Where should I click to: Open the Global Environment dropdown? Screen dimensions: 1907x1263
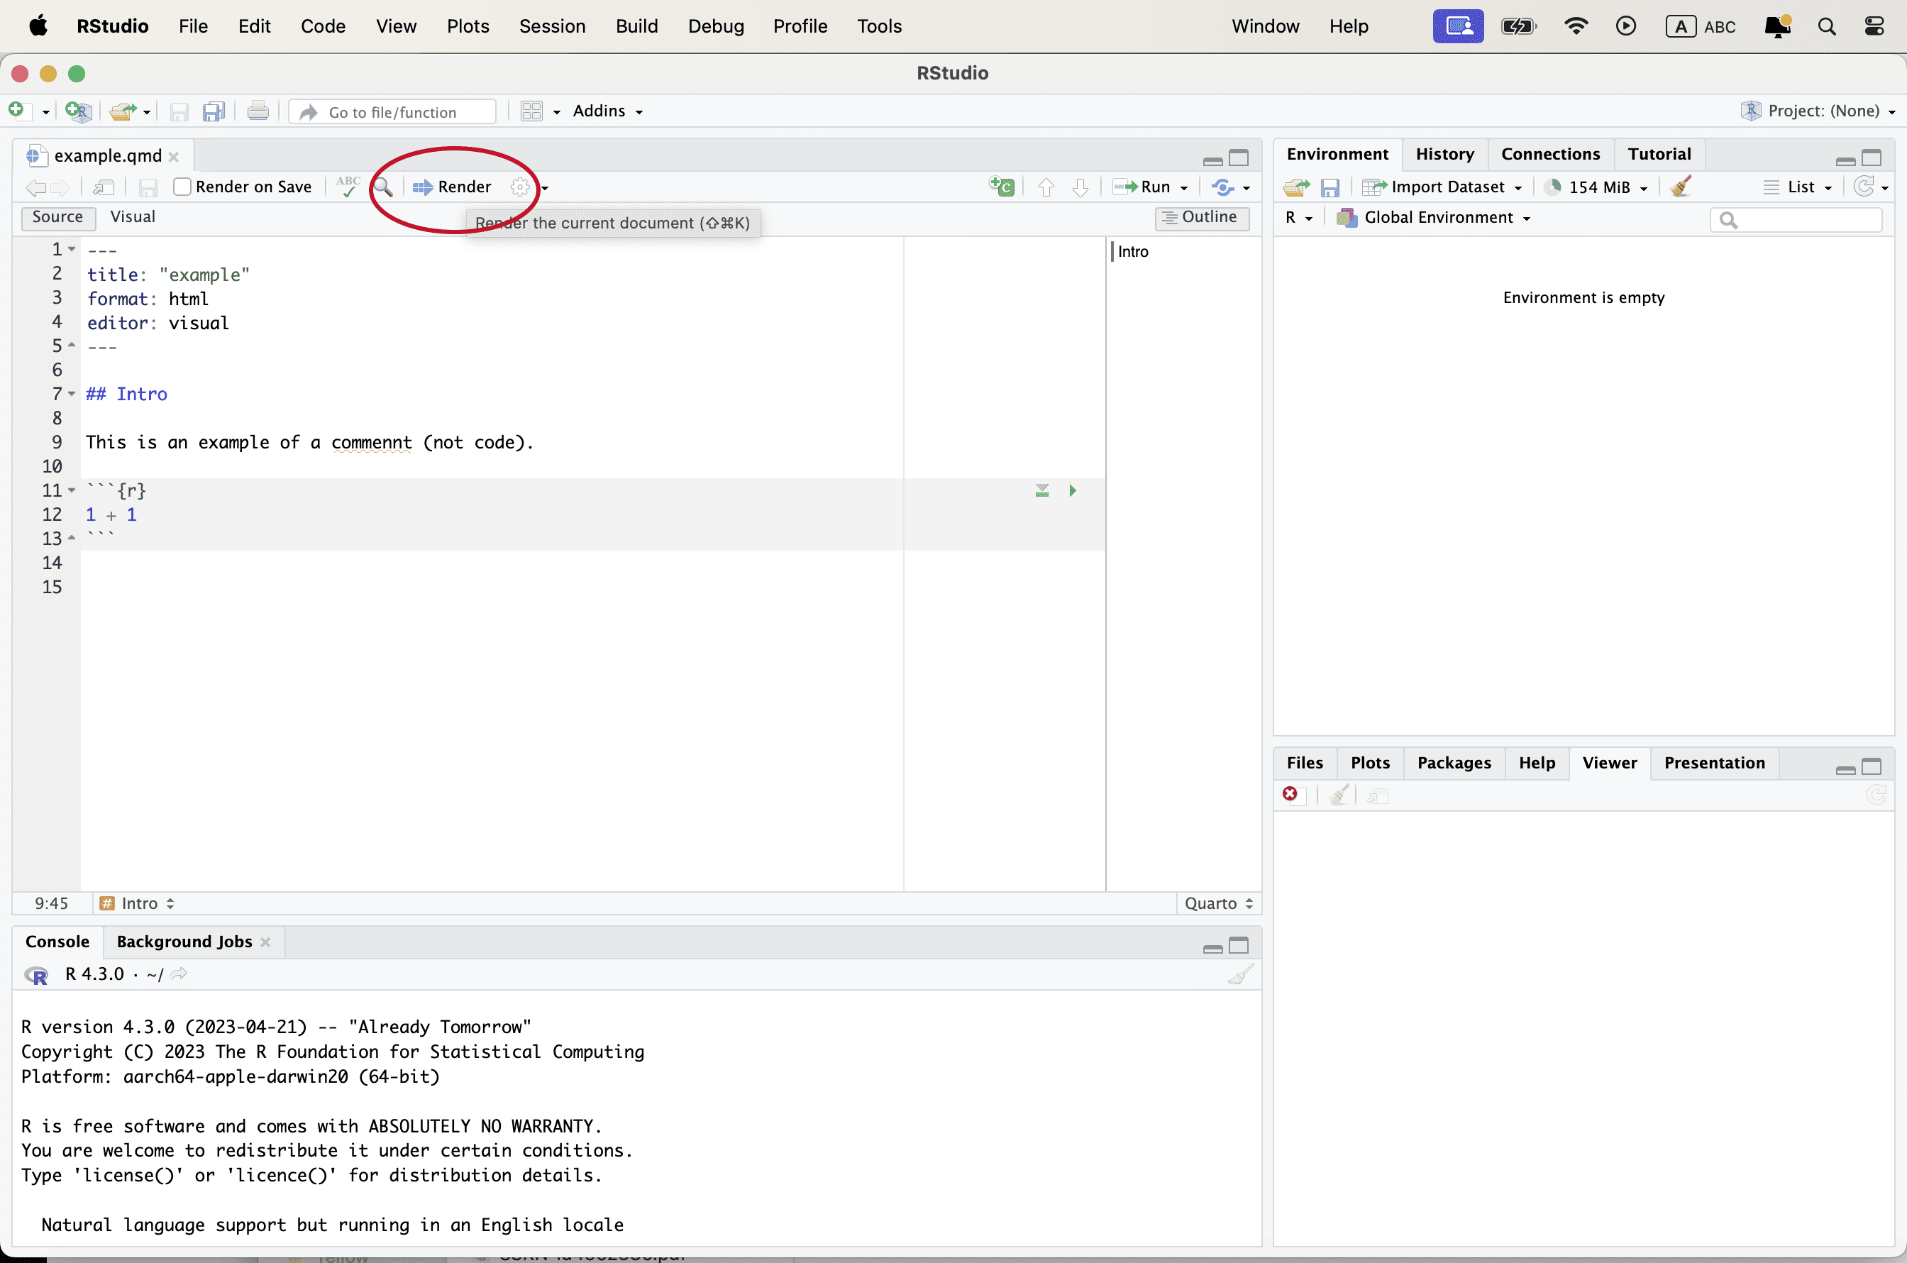[1439, 218]
